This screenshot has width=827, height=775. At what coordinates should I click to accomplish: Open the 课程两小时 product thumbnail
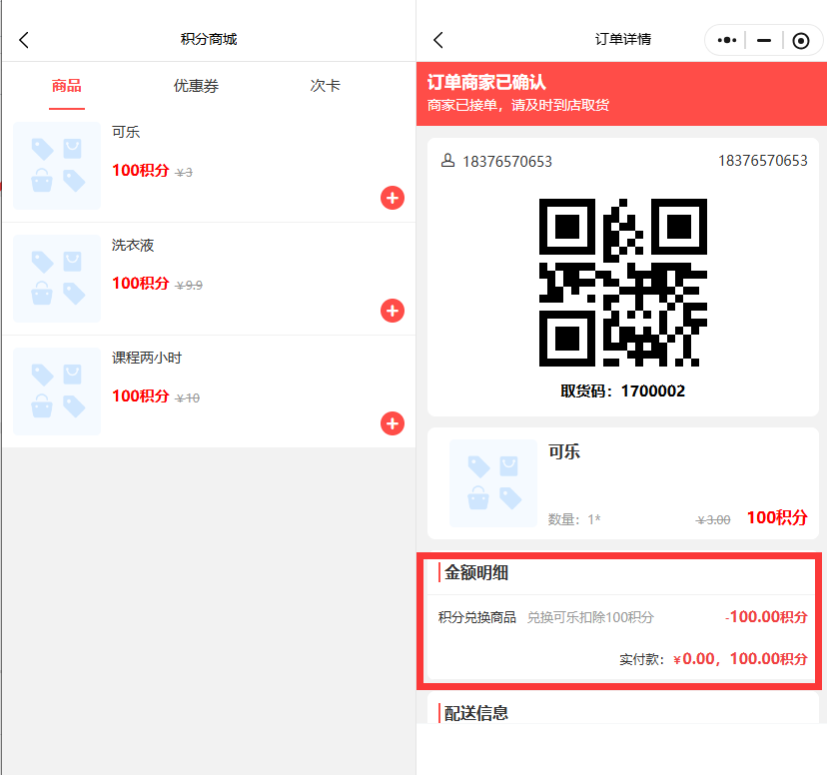[57, 391]
